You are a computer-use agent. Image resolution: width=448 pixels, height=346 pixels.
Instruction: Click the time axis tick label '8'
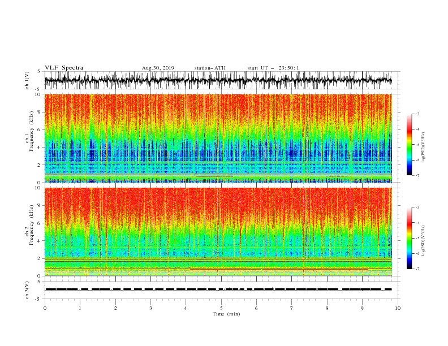point(327,308)
